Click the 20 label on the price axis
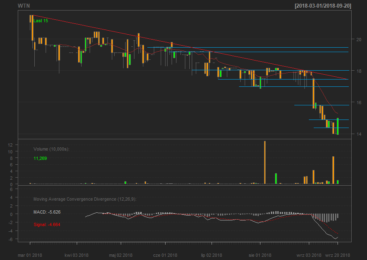The width and height of the screenshot is (367, 260). [x=359, y=40]
